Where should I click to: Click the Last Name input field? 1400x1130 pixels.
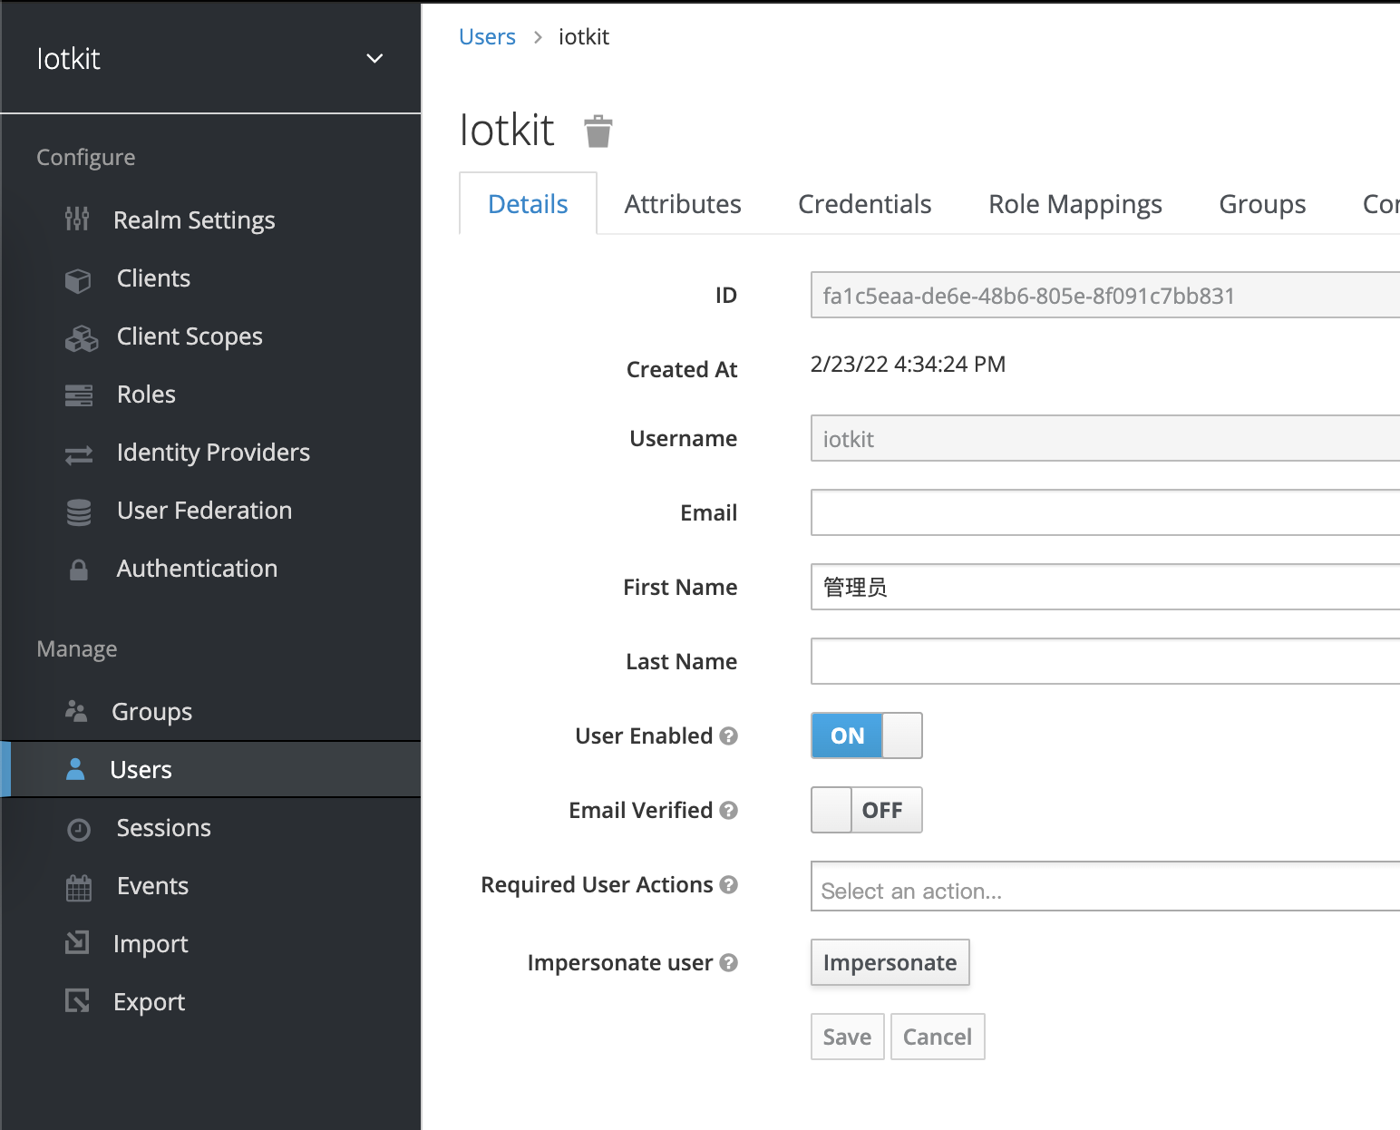pos(1105,661)
